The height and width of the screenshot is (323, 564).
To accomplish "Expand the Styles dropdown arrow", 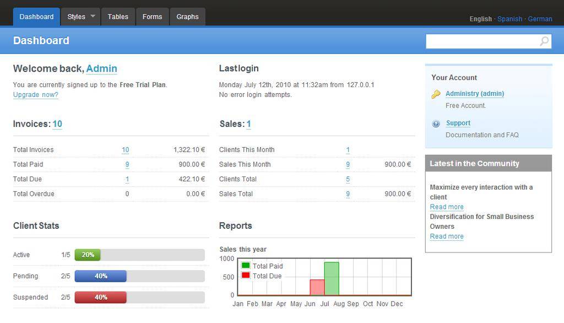I will pos(93,17).
